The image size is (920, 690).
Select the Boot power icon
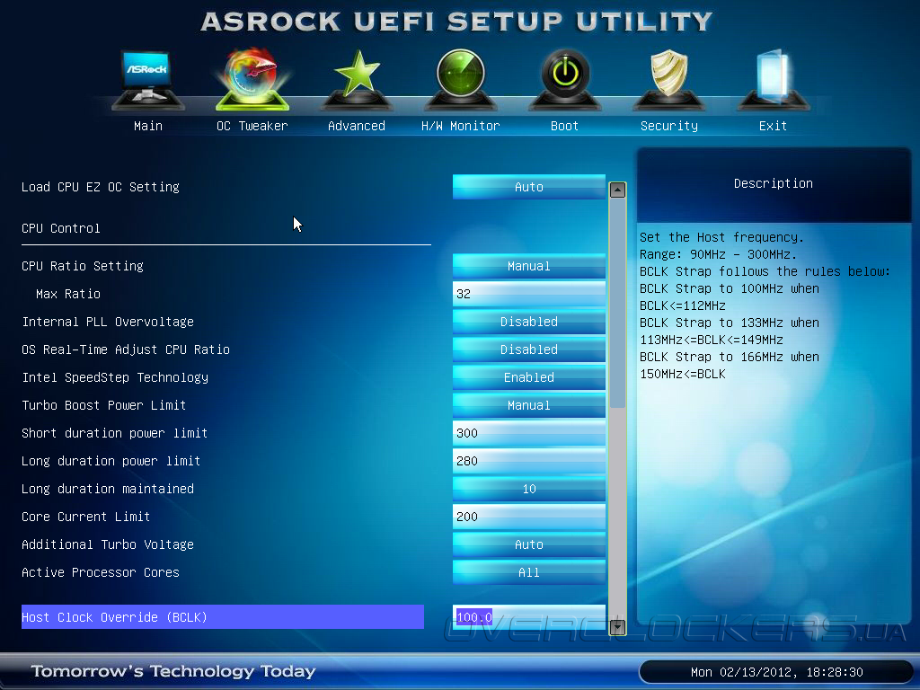point(564,80)
